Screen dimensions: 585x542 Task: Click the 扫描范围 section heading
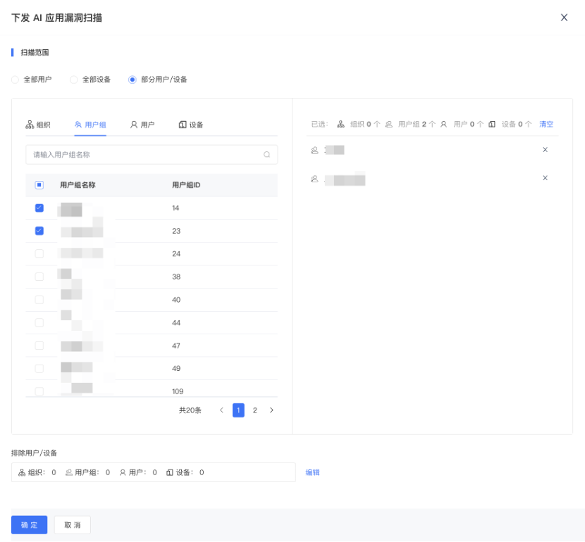[x=35, y=53]
